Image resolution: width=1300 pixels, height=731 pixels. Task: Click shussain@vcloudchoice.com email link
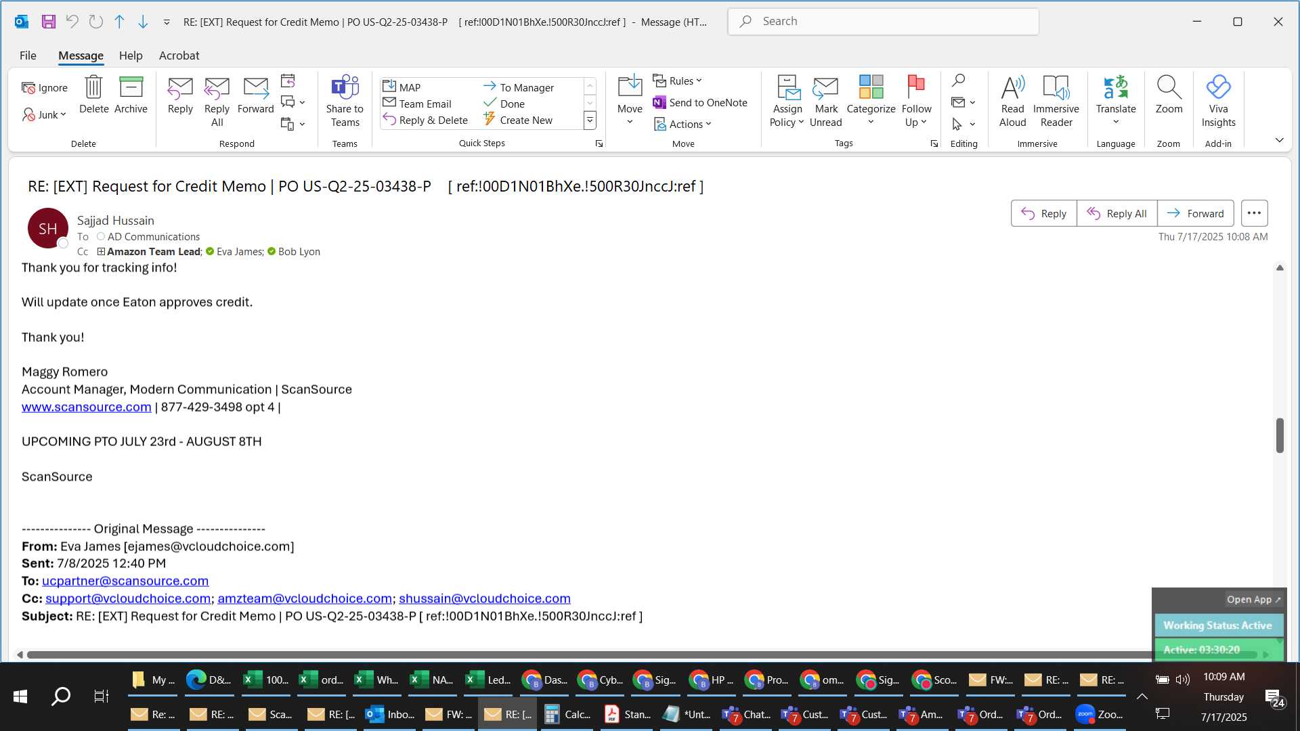point(485,598)
